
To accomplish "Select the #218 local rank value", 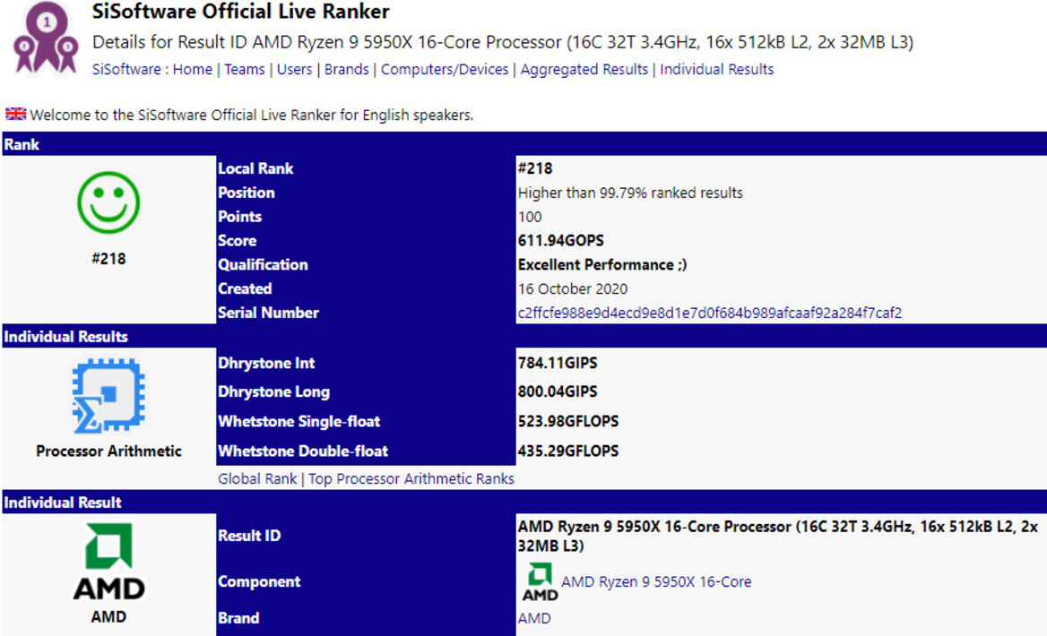I will tap(535, 168).
